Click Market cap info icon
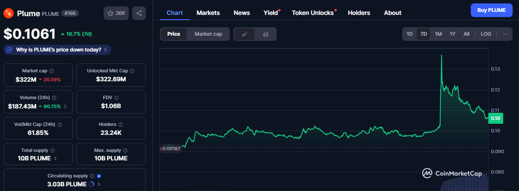 point(52,71)
